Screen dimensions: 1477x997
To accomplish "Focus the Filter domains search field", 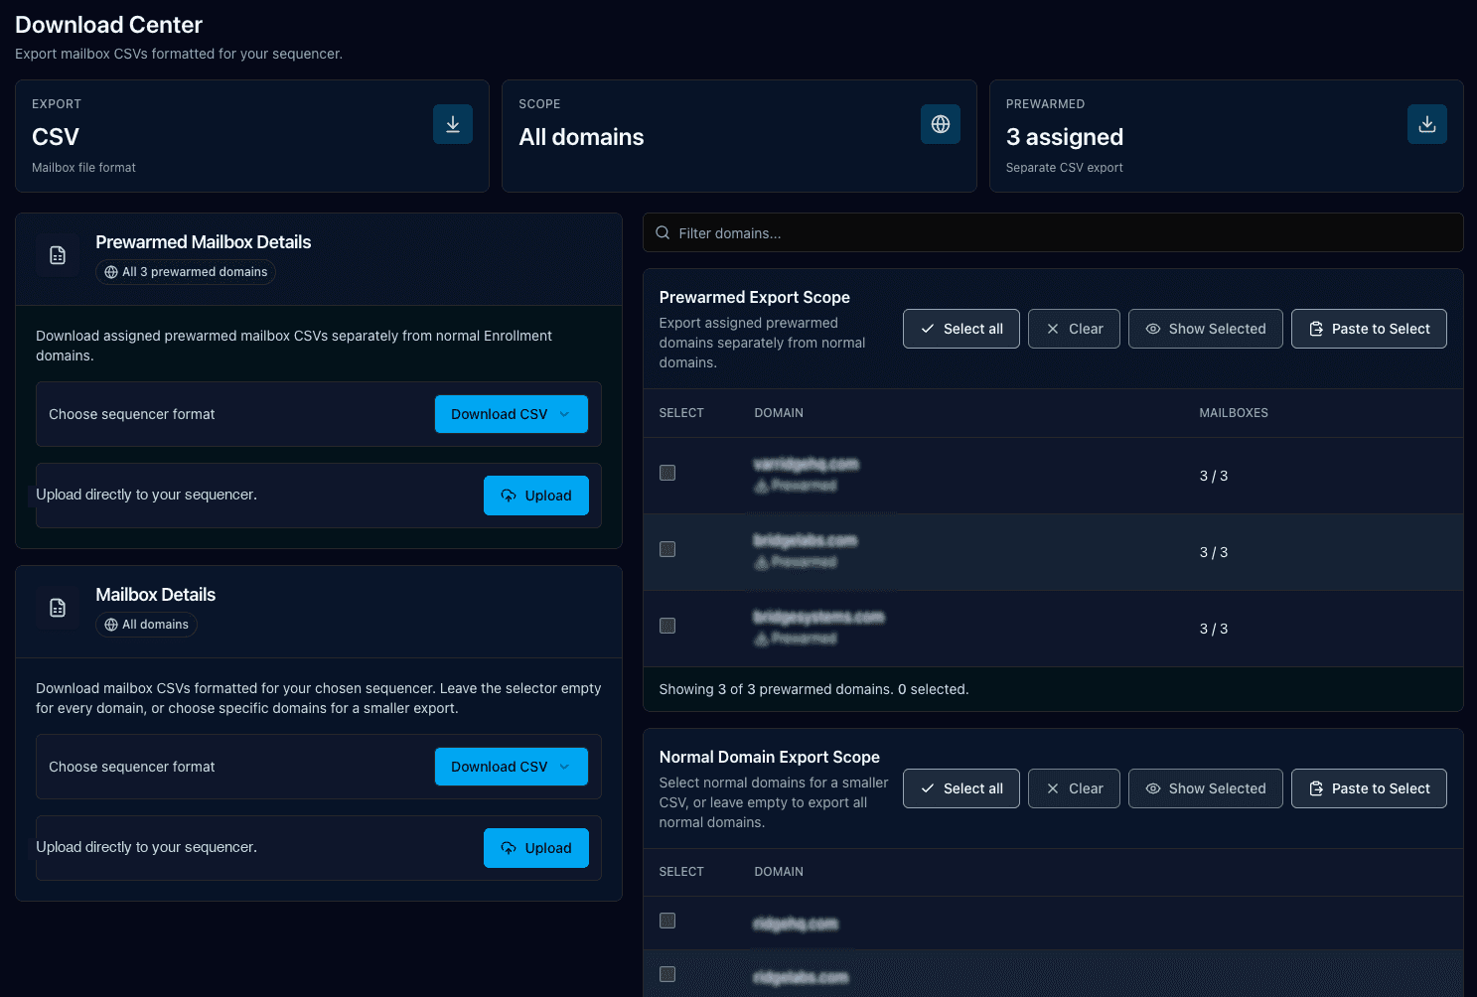I will (1053, 232).
